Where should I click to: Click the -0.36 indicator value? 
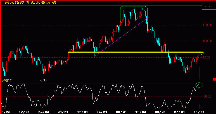point(43,80)
